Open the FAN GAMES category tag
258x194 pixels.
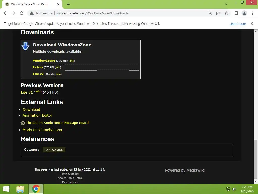54,150
